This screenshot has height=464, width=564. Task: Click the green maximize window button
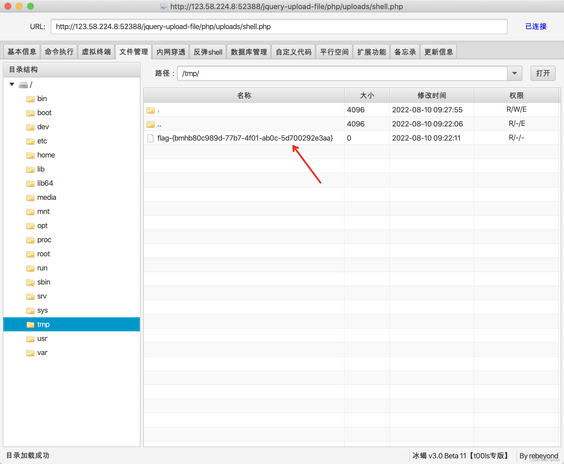tap(30, 6)
